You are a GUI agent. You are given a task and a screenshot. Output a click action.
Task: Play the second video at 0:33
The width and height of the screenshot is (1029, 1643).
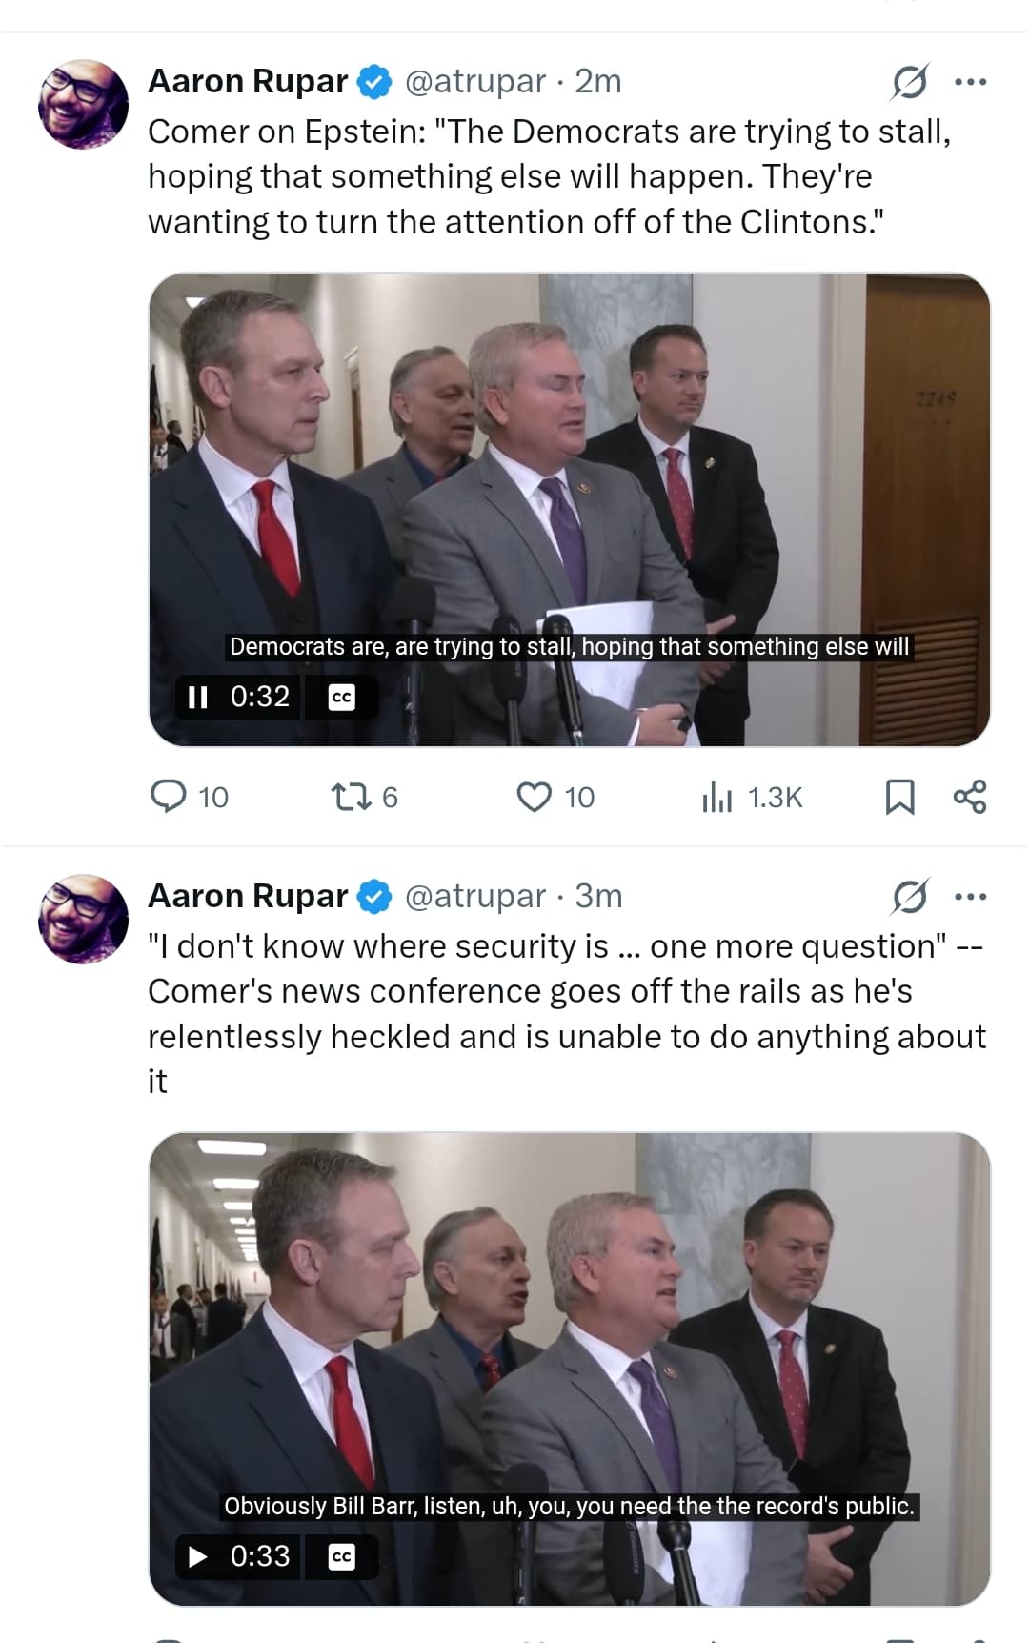[x=197, y=1556]
